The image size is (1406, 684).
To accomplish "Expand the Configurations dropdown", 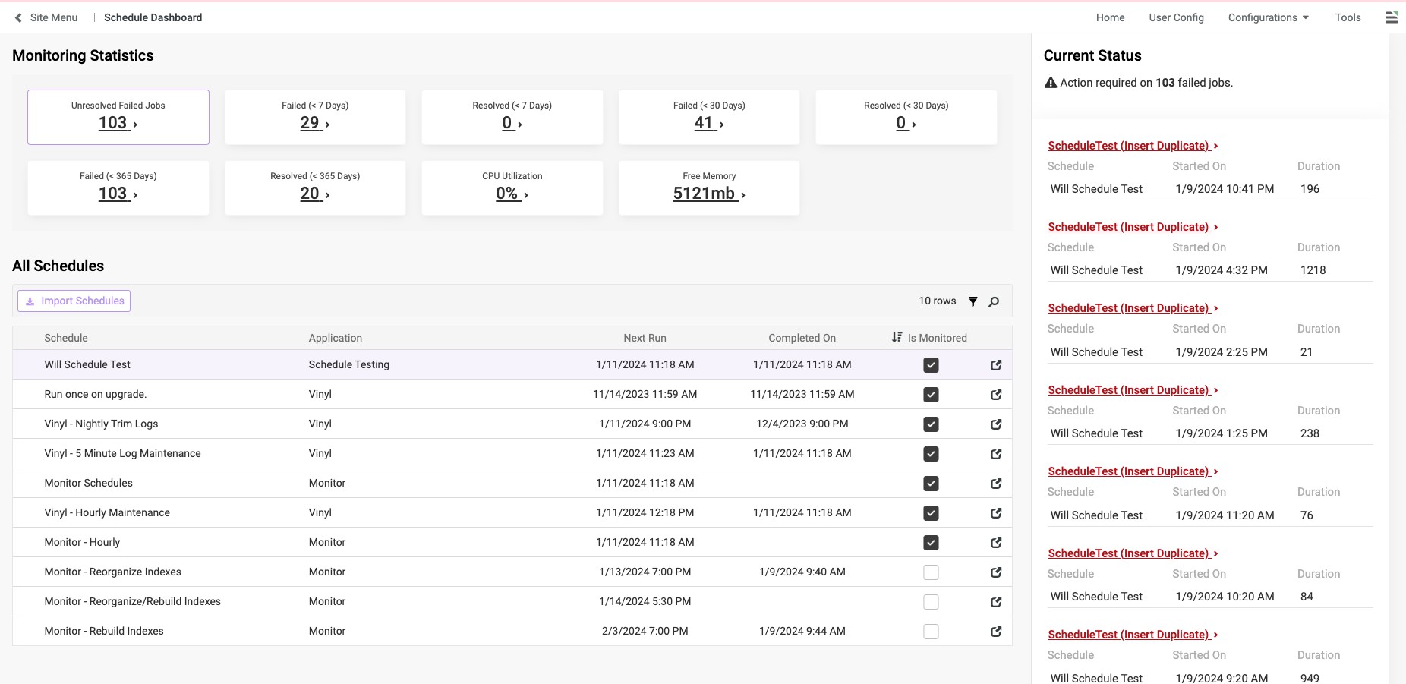I will pyautogui.click(x=1268, y=17).
